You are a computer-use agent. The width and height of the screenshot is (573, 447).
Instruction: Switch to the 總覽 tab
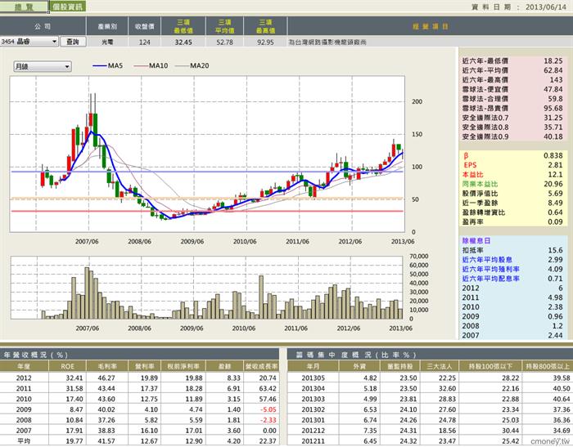[x=24, y=7]
